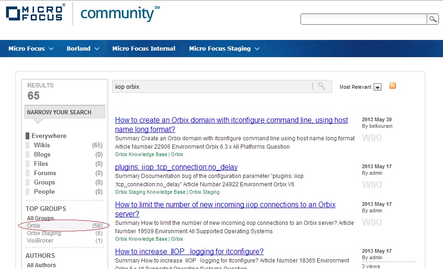Filter results by Files
The width and height of the screenshot is (443, 269).
(x=41, y=164)
